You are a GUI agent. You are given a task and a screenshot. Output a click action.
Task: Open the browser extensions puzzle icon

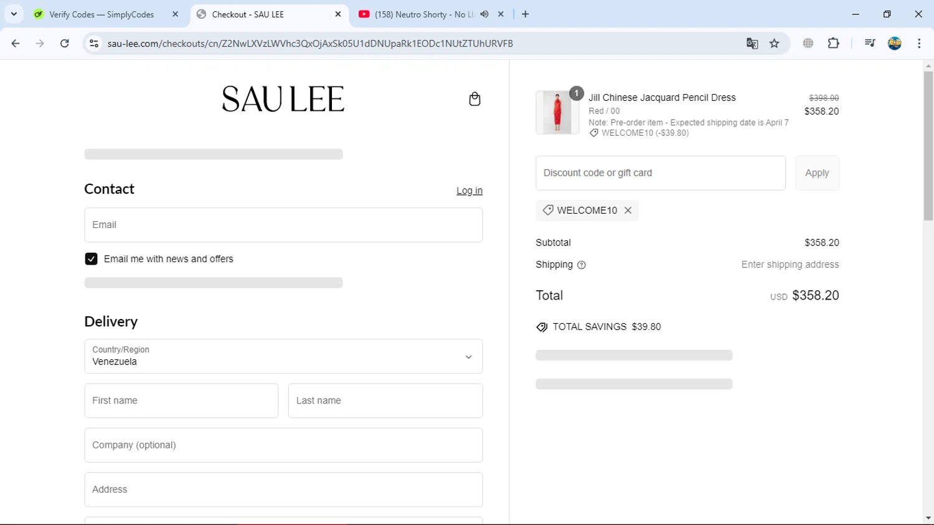point(833,44)
